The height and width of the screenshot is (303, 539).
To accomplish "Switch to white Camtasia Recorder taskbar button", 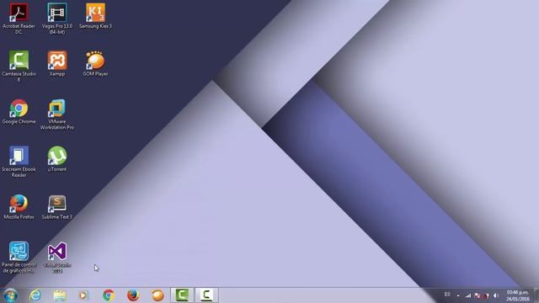I will point(206,295).
